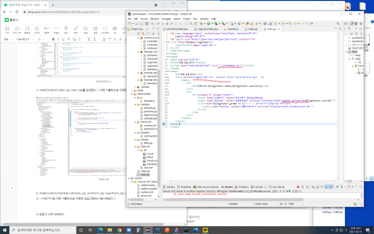Select web.xml in Project Explorer
Screen dimensions: 374x234
pos(146,168)
